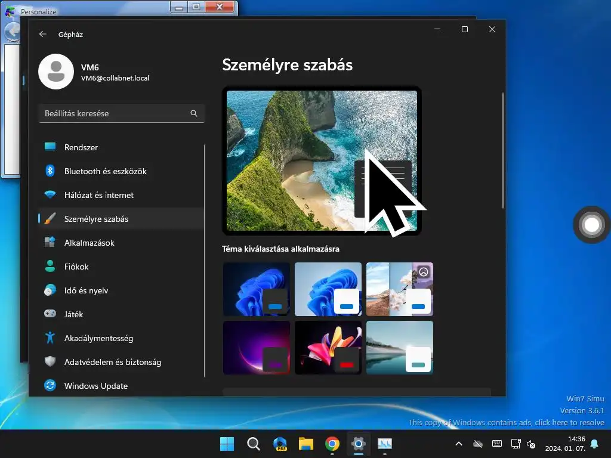
Task: Click the search magnifier in Beállítás keresése
Action: tap(194, 113)
